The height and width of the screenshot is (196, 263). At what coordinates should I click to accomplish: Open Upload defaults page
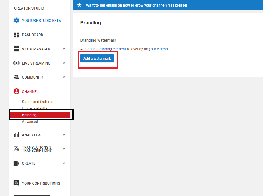pos(34,108)
